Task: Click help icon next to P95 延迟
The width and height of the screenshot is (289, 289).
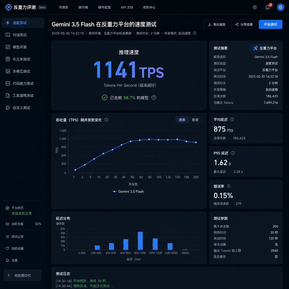Action: 233,153
